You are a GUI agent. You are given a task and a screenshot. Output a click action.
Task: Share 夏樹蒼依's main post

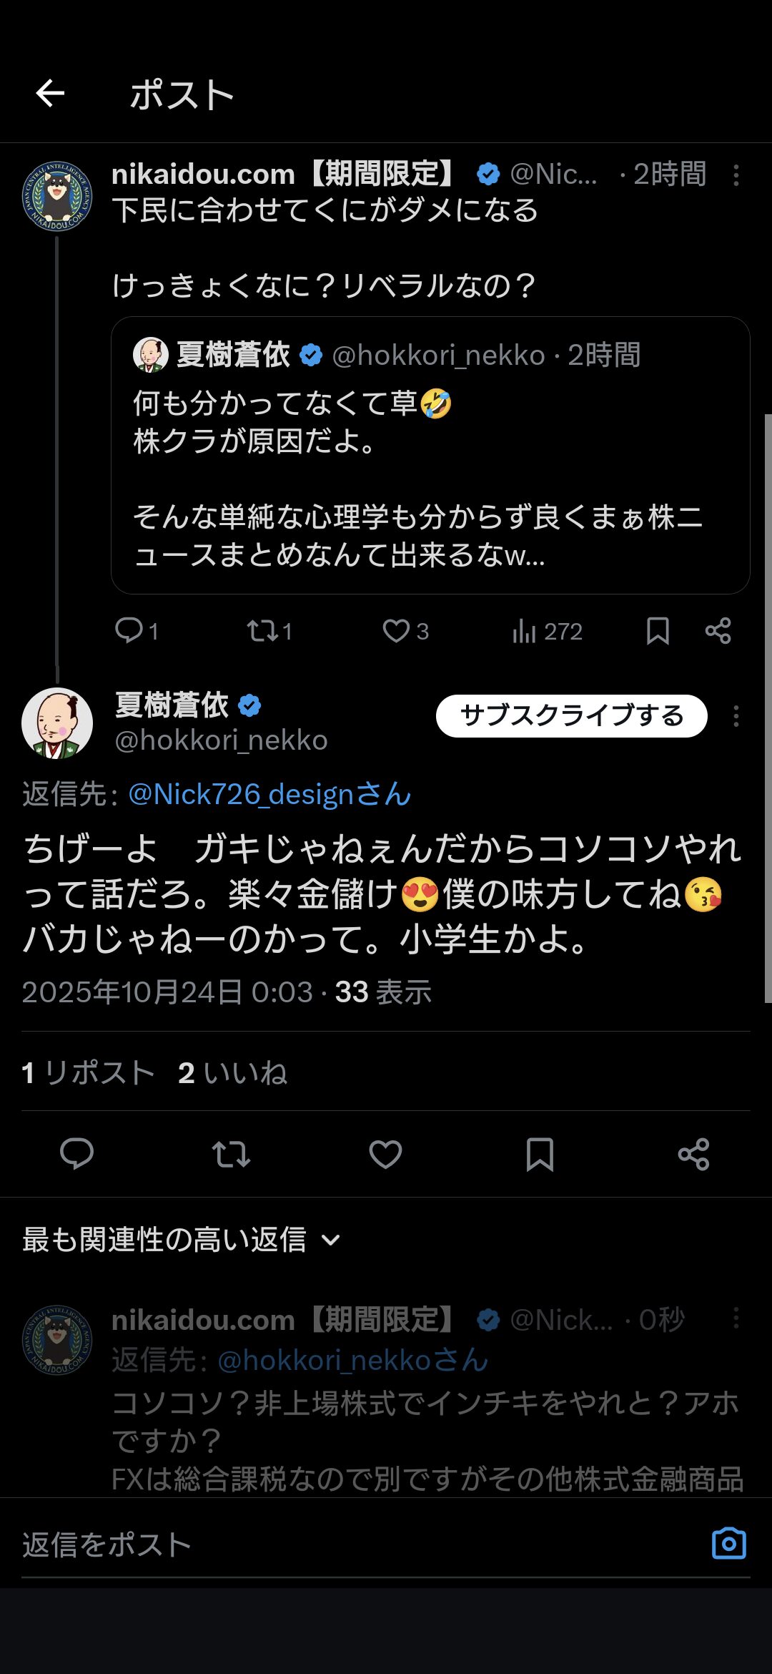[x=693, y=1154]
